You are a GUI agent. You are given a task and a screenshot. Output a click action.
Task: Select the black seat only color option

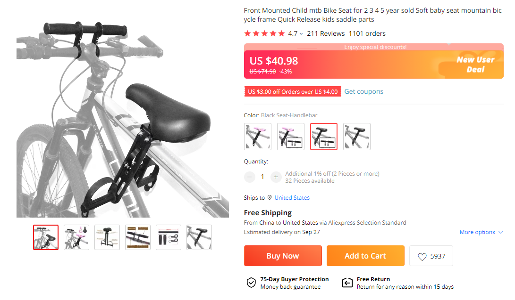pos(357,137)
